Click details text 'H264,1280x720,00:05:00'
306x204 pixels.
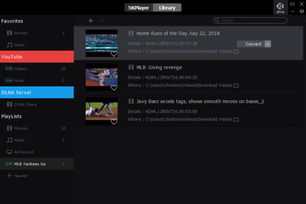coord(171,111)
